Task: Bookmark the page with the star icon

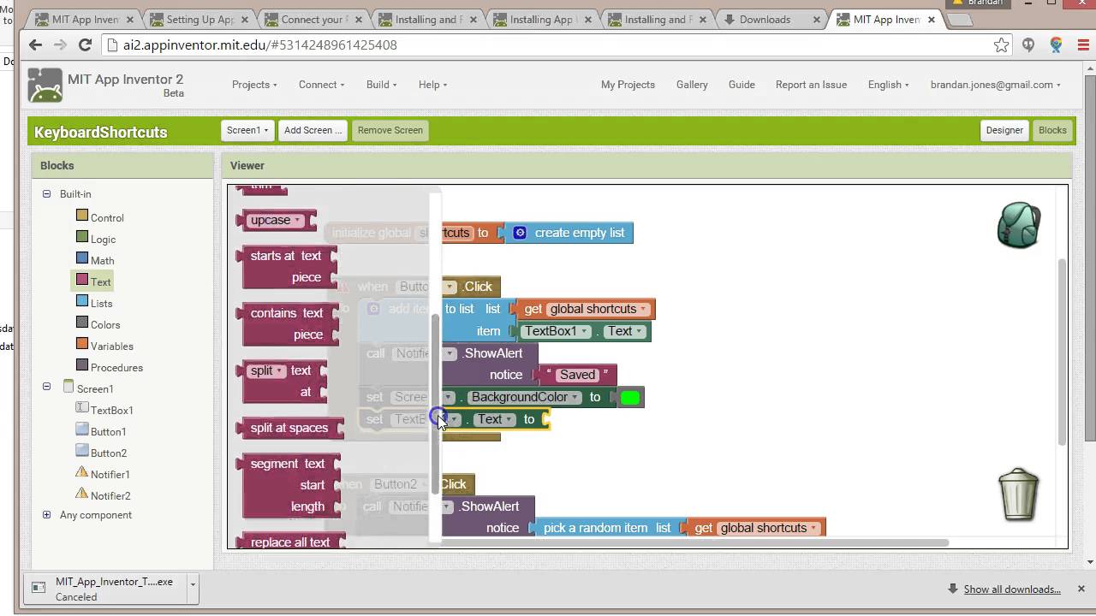Action: [x=1001, y=44]
